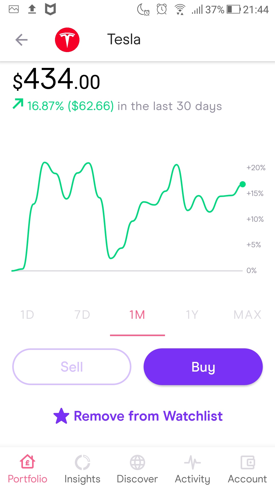Viewport: 275px width, 490px height.
Task: Select the MAX chart range
Action: (248, 315)
